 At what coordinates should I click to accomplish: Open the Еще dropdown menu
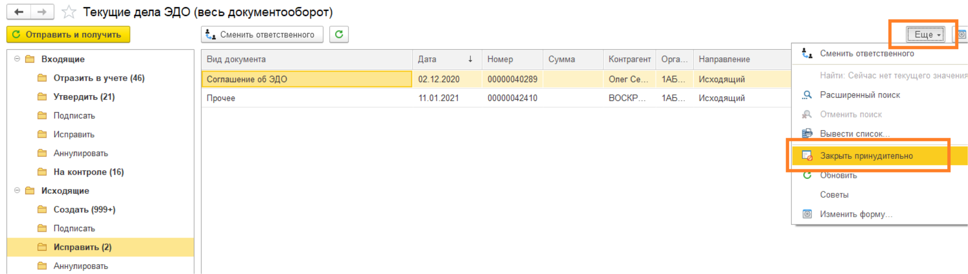point(925,34)
